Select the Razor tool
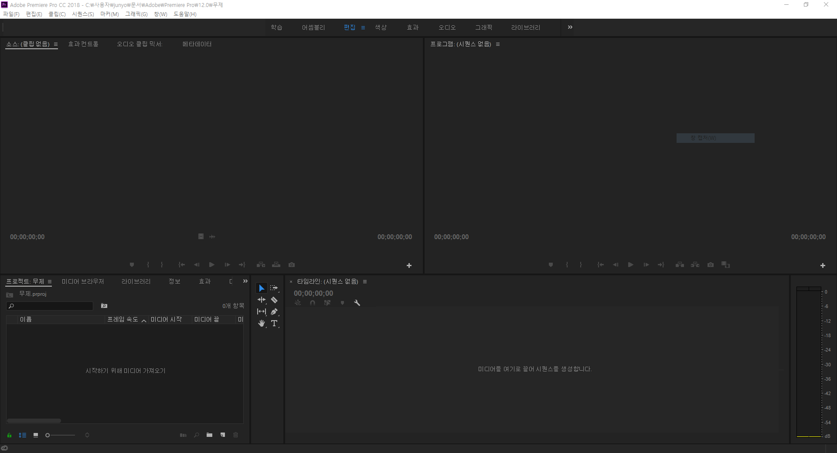 click(274, 300)
